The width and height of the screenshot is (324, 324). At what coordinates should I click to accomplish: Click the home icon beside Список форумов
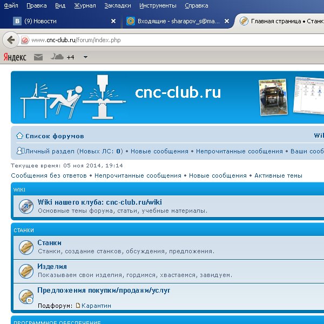point(19,136)
